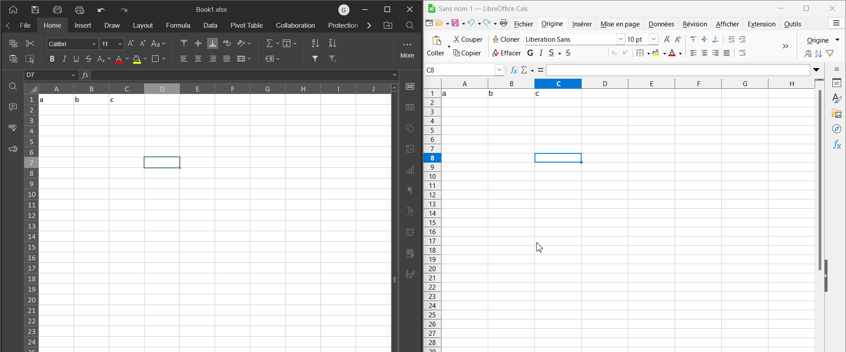Toggle Italic (I) in LibreOffice Calc
This screenshot has height=352, width=846.
[x=541, y=53]
